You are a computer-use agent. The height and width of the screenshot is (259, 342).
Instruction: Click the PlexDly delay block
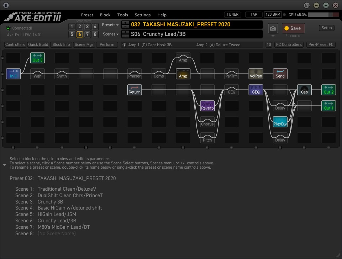click(x=280, y=122)
